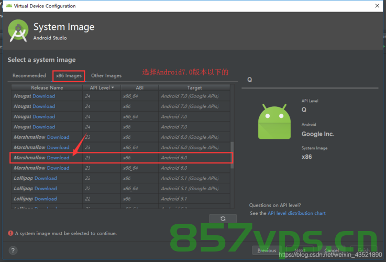386x262 pixels.
Task: Click the refresh system images icon button
Action: (x=223, y=219)
